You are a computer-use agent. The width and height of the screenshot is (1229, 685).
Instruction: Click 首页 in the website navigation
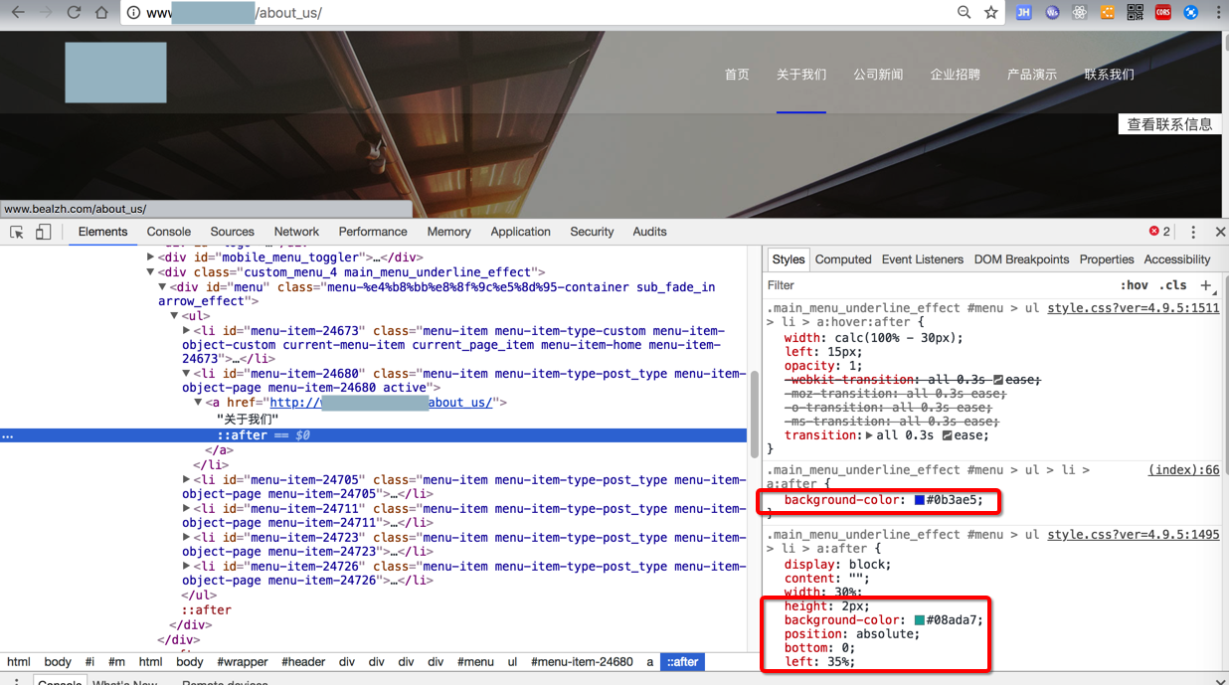737,75
